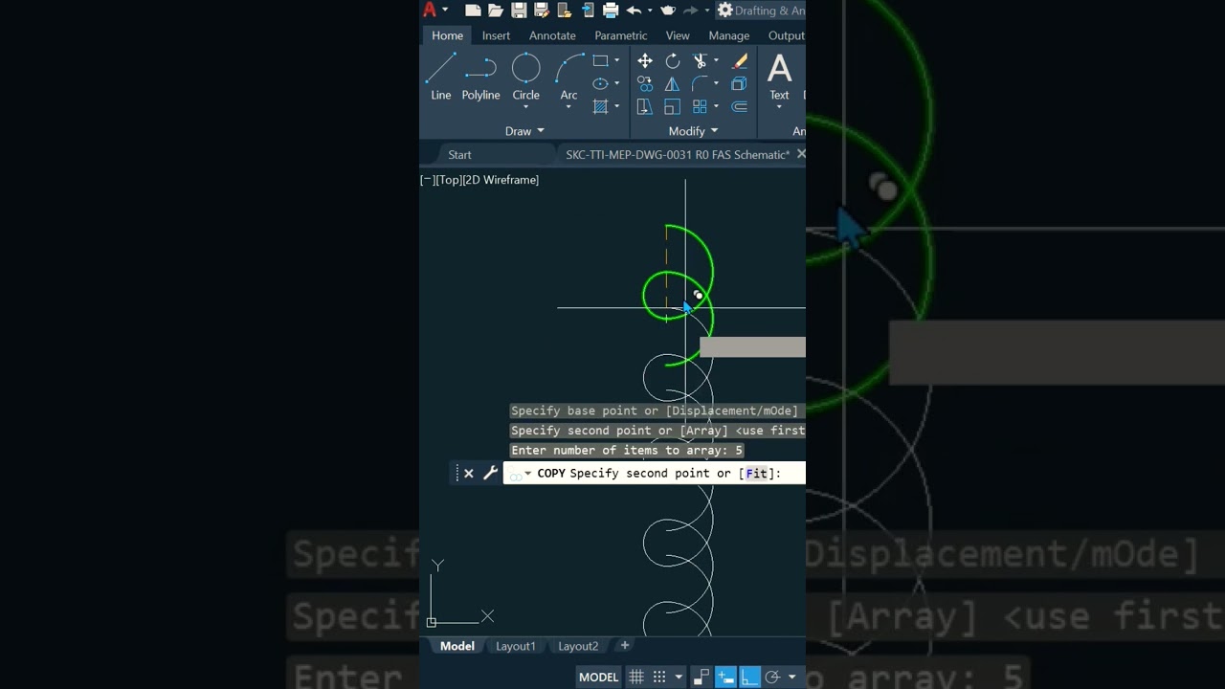This screenshot has height=689, width=1225.
Task: Open the Drafting & Annotation workspace dropdown
Action: [x=762, y=11]
